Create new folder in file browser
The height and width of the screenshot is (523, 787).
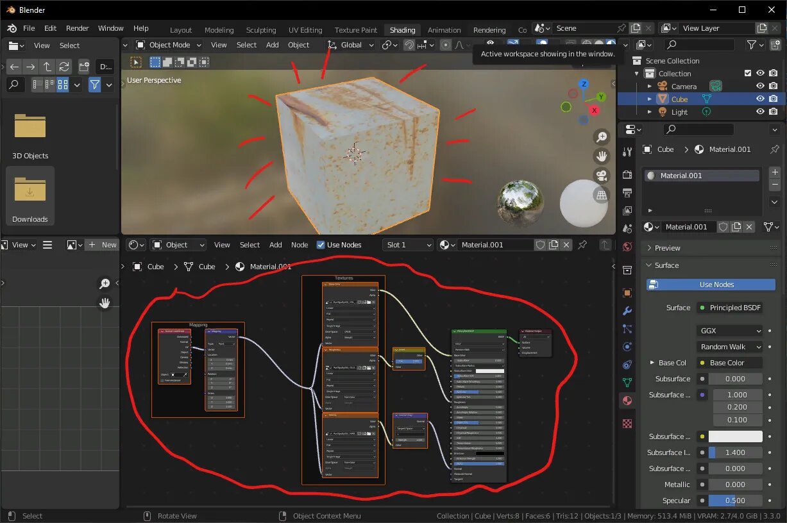click(x=84, y=67)
